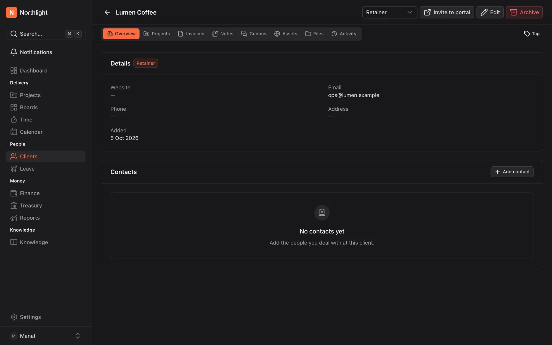The height and width of the screenshot is (345, 552).
Task: Click the Edit pencil icon
Action: (x=484, y=12)
